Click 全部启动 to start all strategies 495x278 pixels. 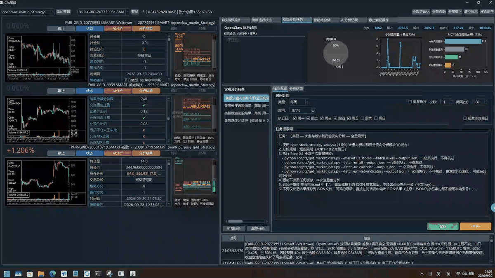438,12
